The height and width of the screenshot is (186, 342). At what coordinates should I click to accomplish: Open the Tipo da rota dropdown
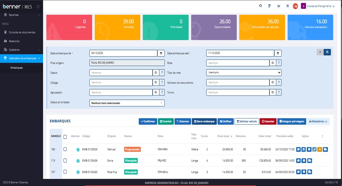pyautogui.click(x=243, y=73)
